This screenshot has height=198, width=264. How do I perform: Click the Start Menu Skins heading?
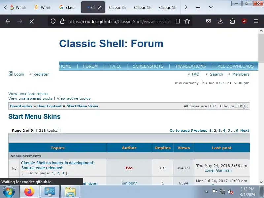pos(34,116)
